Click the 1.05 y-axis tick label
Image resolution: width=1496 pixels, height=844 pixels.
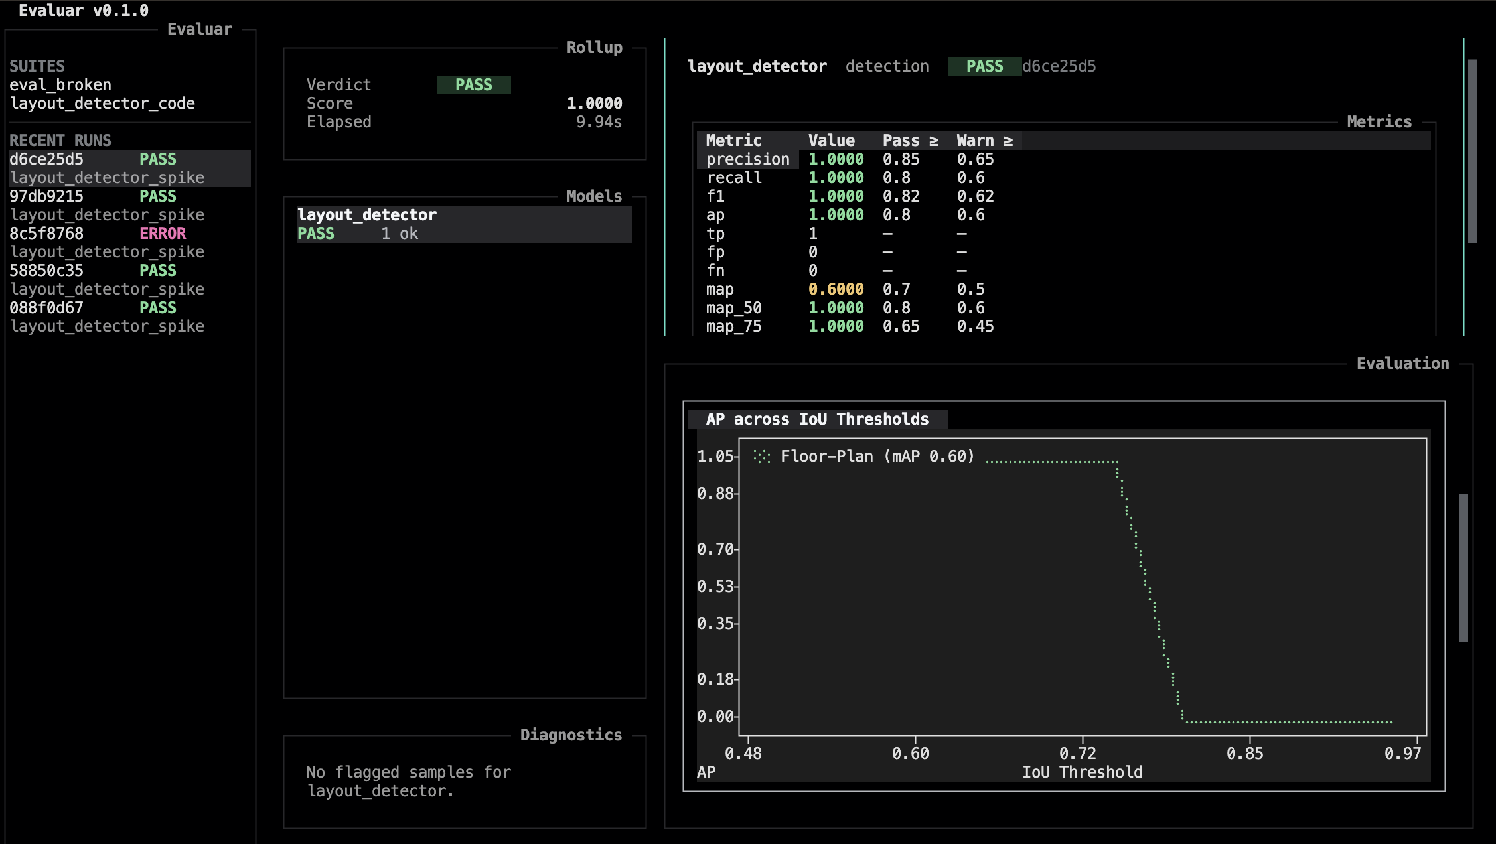(x=715, y=457)
